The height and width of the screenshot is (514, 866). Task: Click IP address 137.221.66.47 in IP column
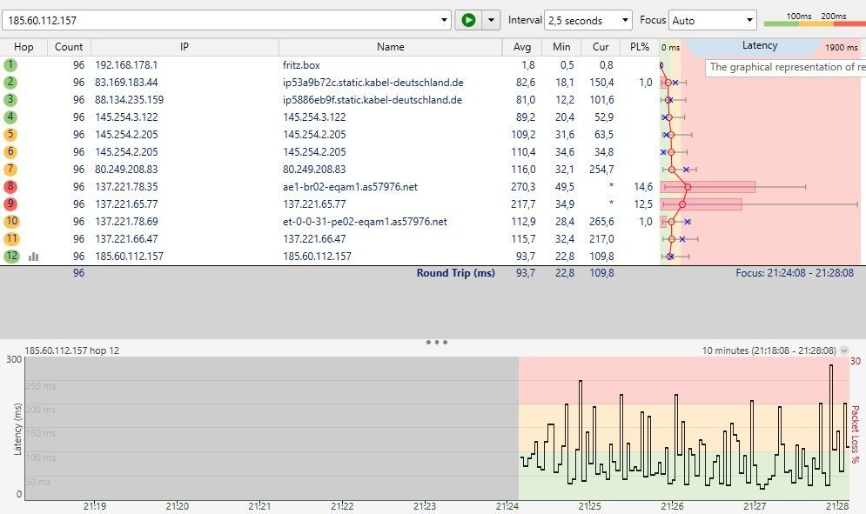click(126, 238)
